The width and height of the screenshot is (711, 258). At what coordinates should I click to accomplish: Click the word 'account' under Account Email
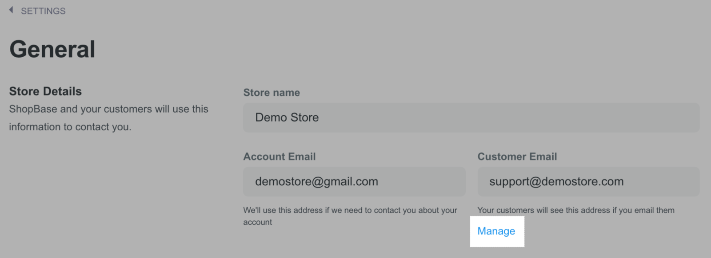tap(257, 222)
